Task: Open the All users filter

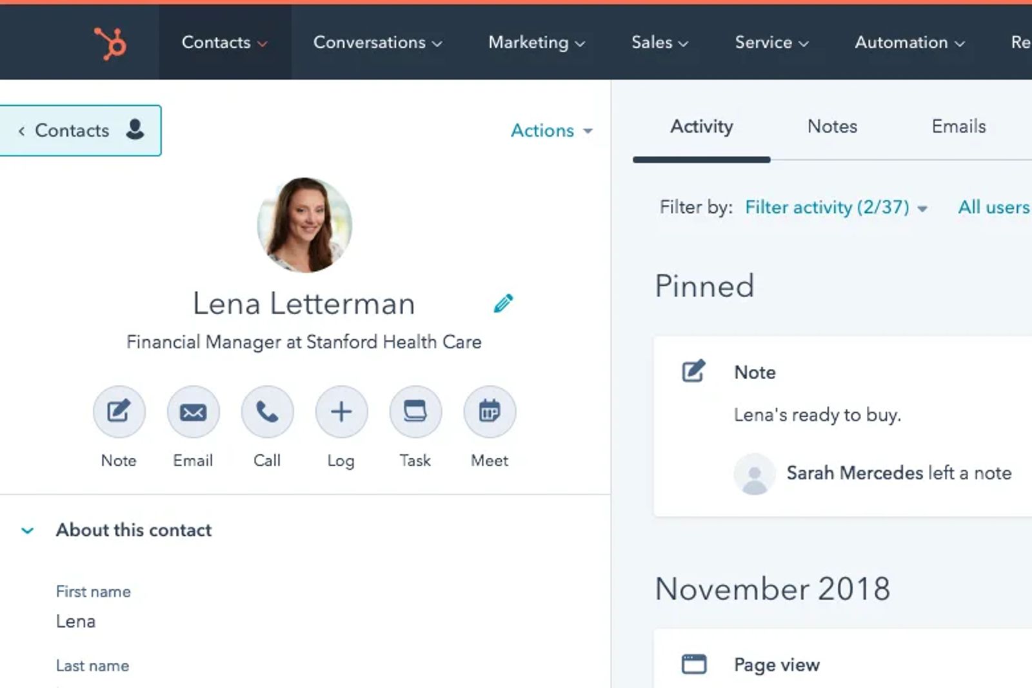Action: (994, 207)
